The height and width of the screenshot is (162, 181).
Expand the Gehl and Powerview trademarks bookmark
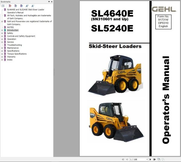[2, 21]
